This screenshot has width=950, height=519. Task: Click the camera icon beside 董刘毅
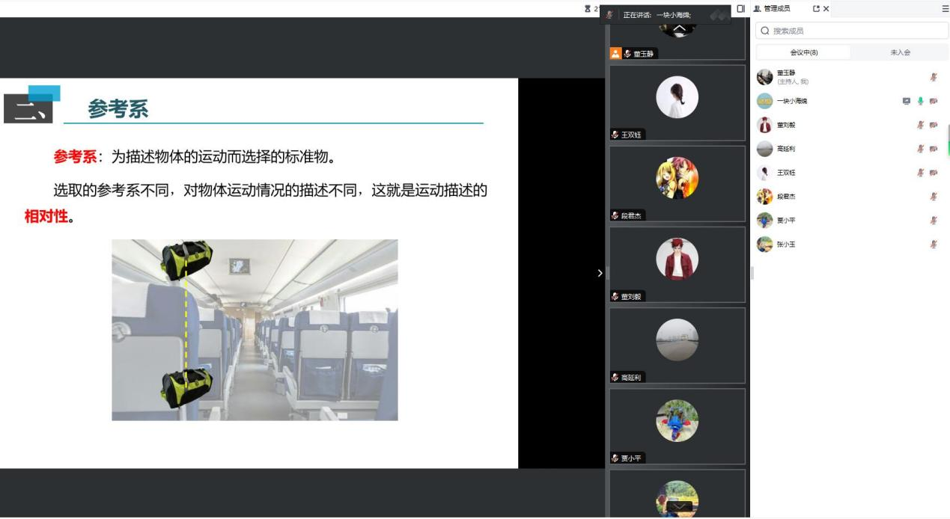pyautogui.click(x=933, y=125)
